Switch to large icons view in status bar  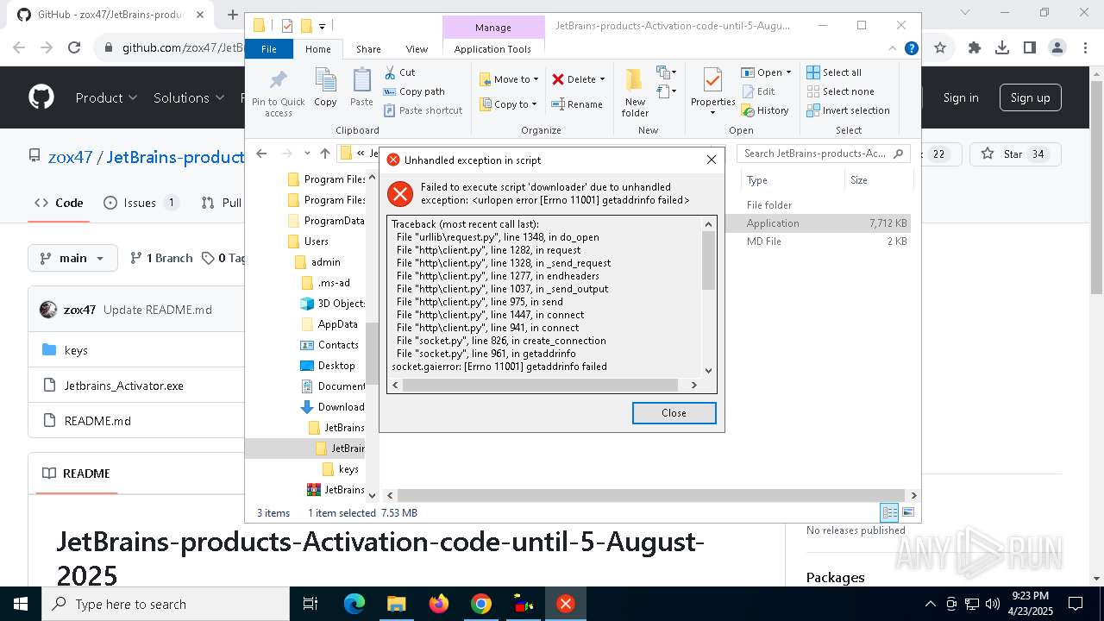click(907, 512)
